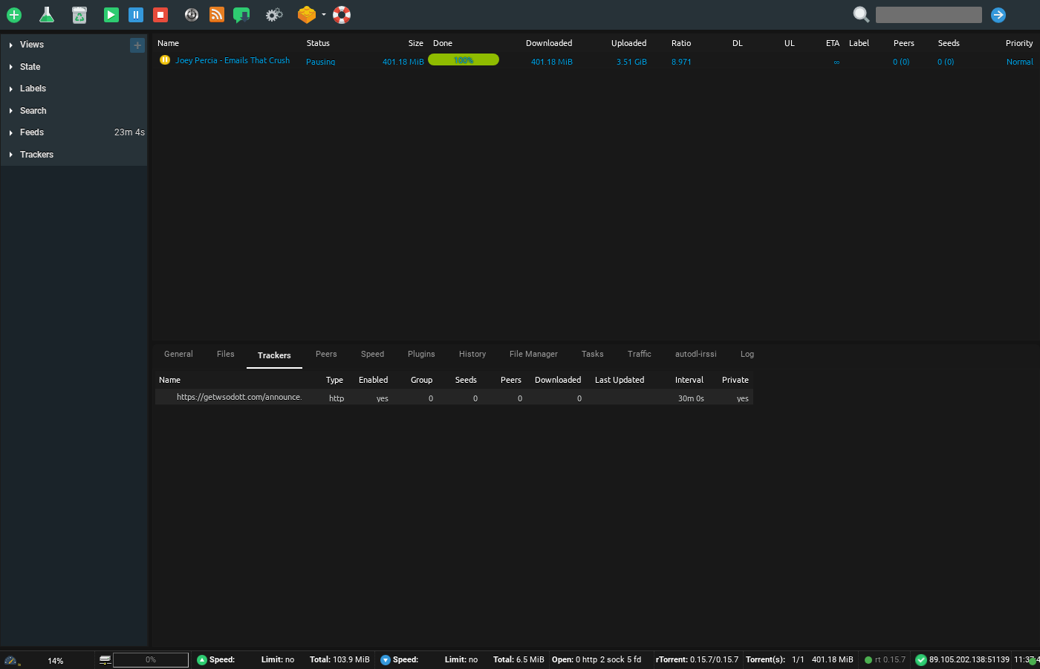Open the orange RSS feed manager icon
Viewport: 1040px width, 669px height.
pos(216,15)
